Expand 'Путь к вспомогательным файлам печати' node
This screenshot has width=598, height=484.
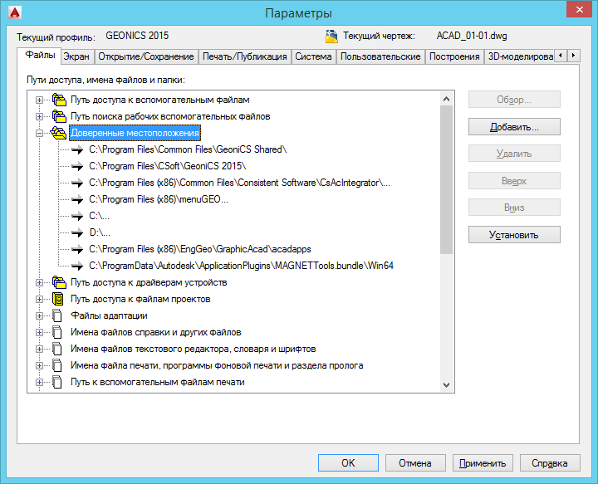pyautogui.click(x=39, y=382)
